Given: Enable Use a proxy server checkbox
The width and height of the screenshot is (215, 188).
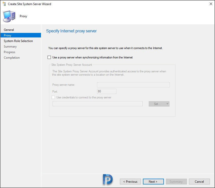Looking at the screenshot, I should coord(49,57).
